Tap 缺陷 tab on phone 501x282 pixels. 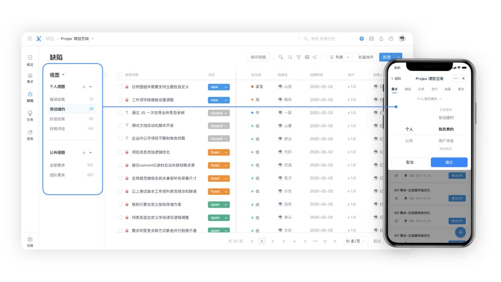point(408,89)
